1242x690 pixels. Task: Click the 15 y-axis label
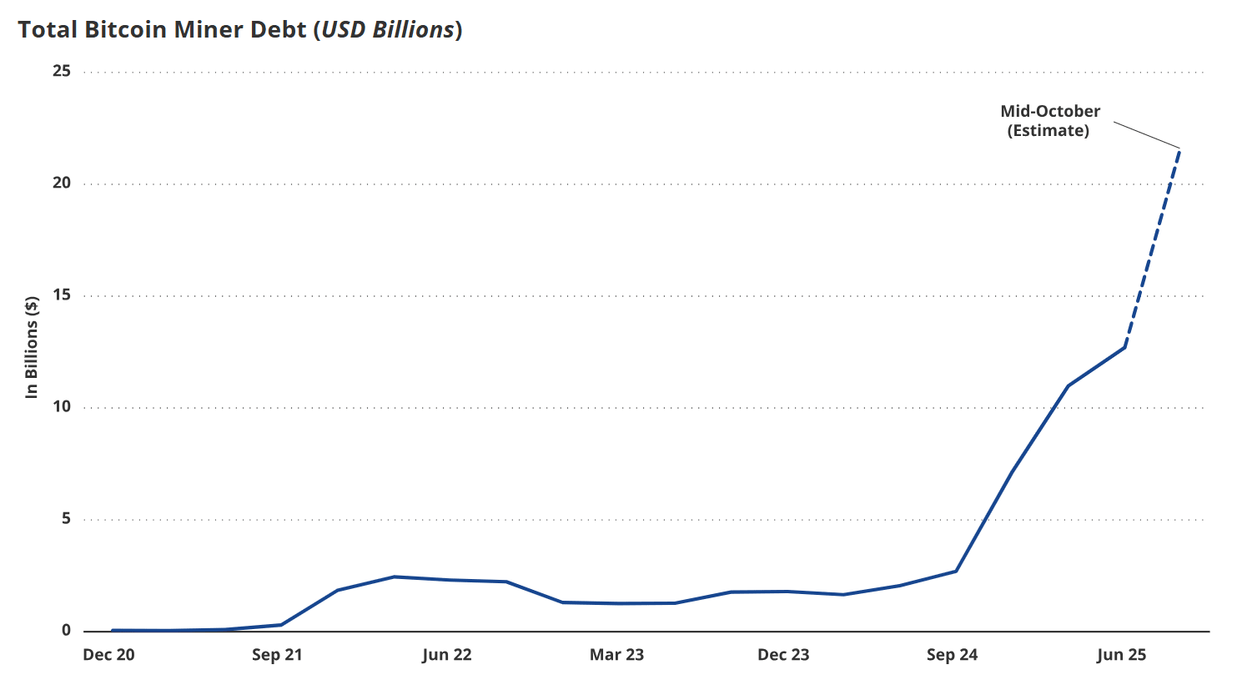62,295
